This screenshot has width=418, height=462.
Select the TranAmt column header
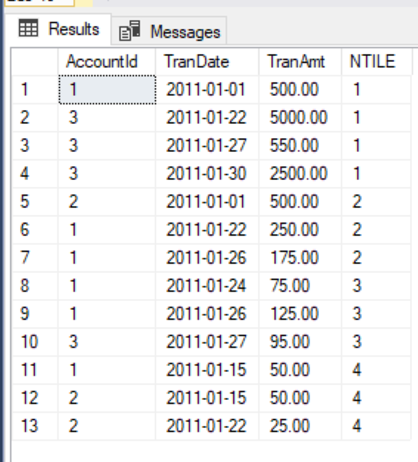[x=300, y=61]
